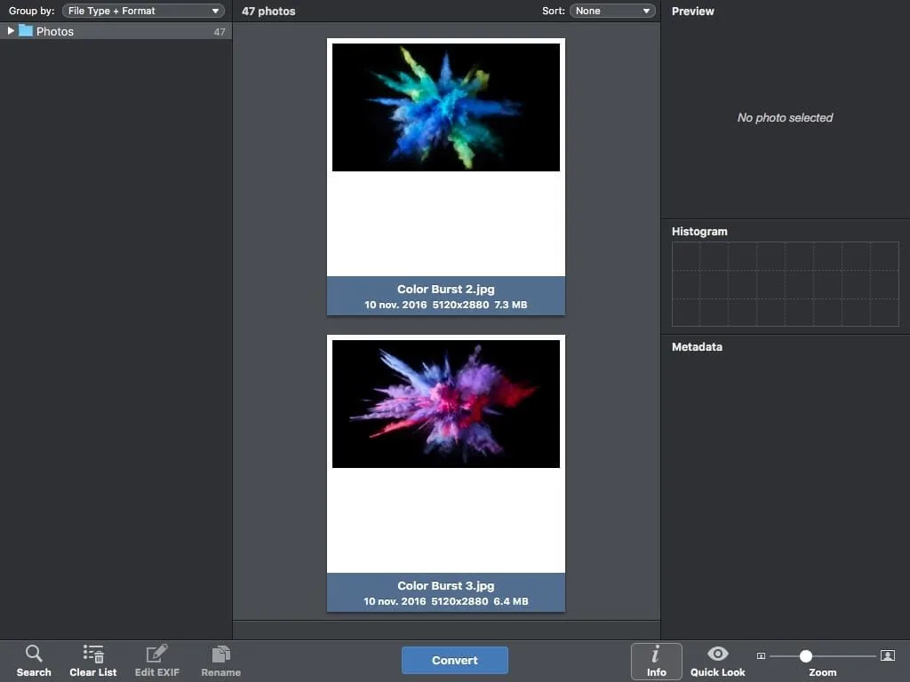Toggle the Info panel
The width and height of the screenshot is (910, 682).
point(656,660)
